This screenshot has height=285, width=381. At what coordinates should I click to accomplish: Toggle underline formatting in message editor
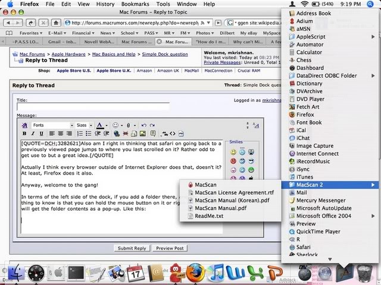tap(41, 134)
